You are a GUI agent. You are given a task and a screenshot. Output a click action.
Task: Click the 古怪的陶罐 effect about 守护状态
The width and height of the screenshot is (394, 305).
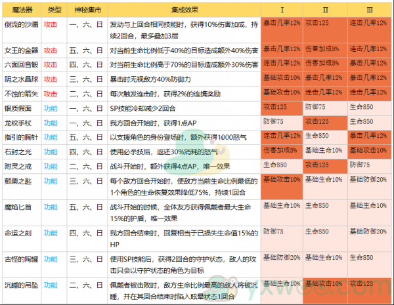[x=183, y=264]
